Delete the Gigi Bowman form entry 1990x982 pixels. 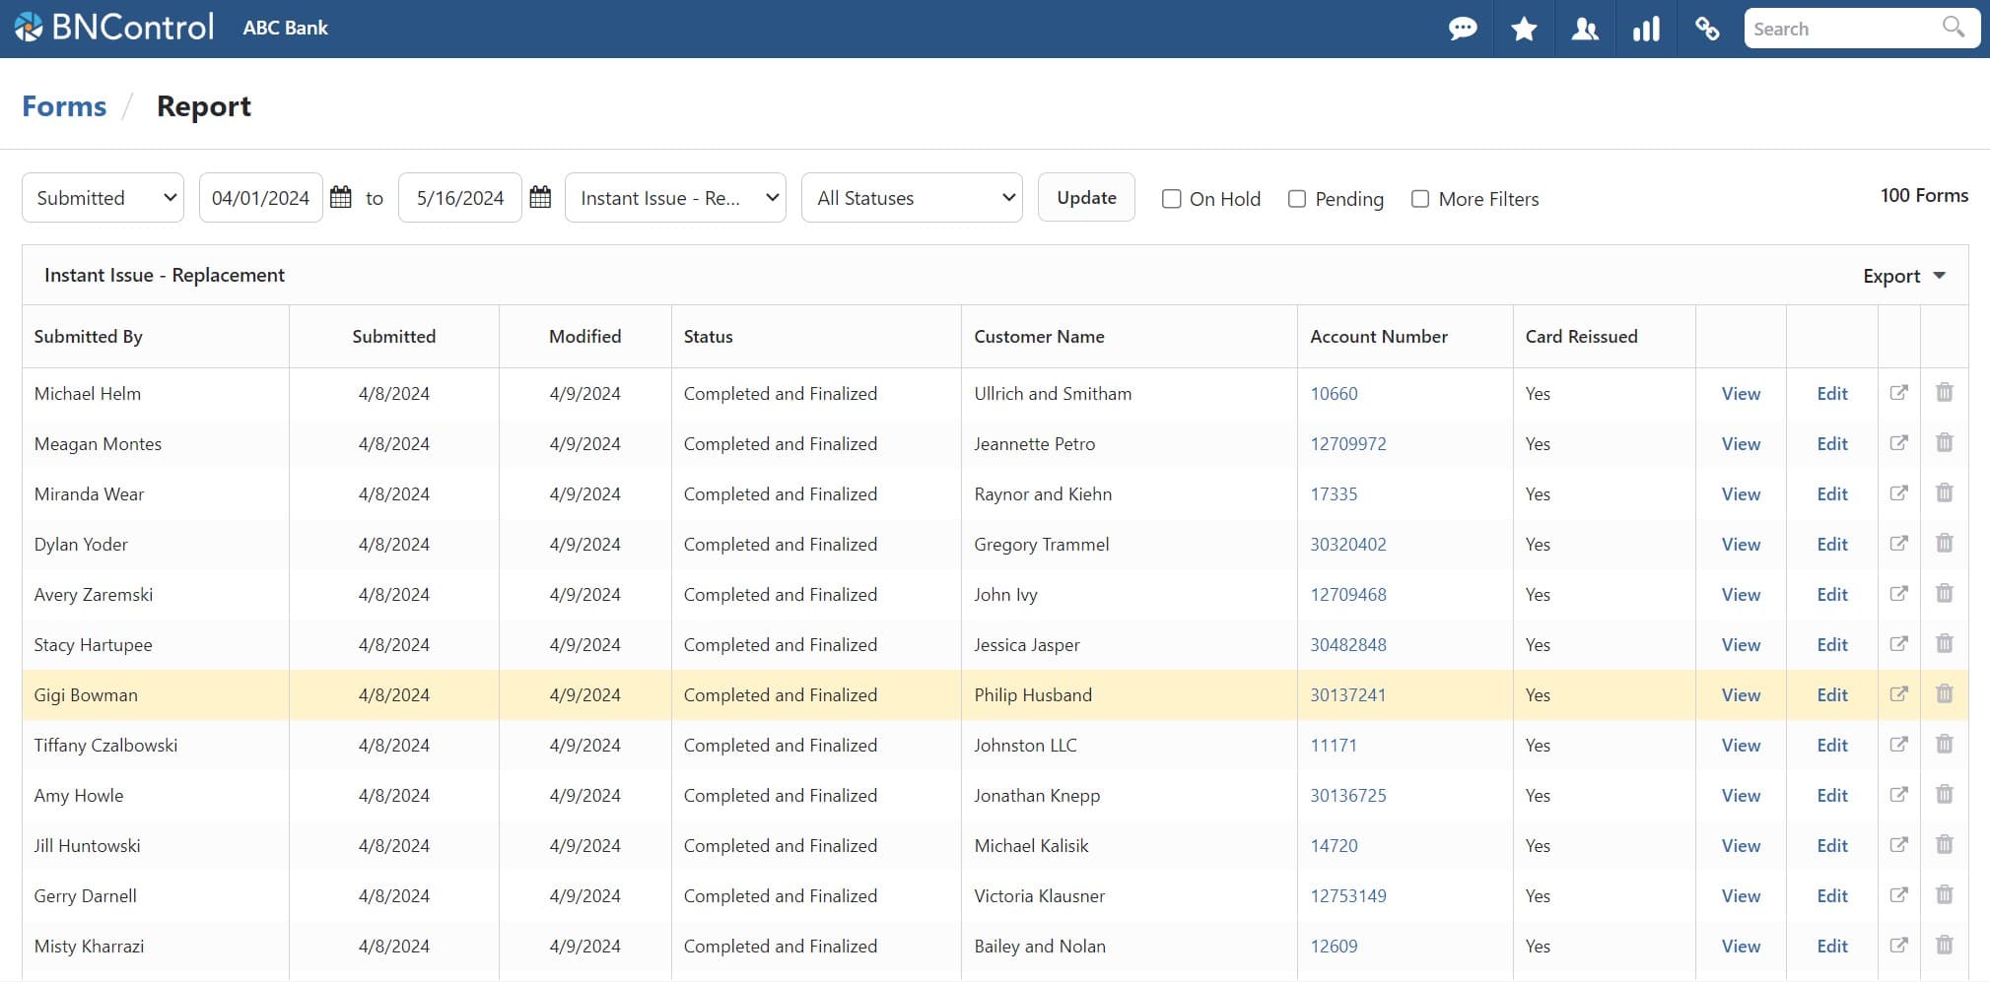1945,693
